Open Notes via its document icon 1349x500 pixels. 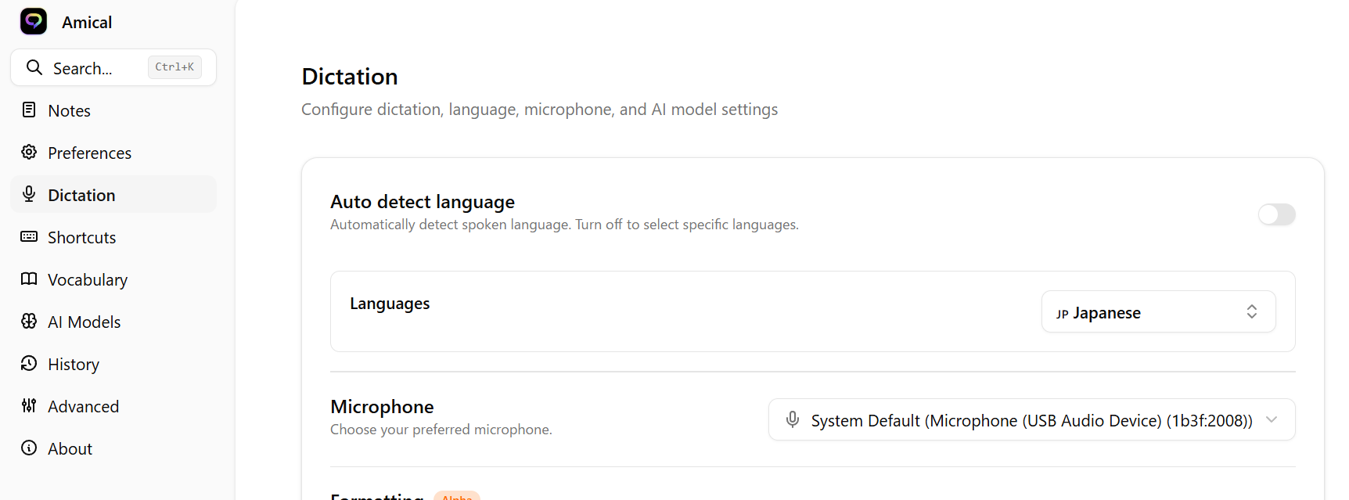click(29, 110)
